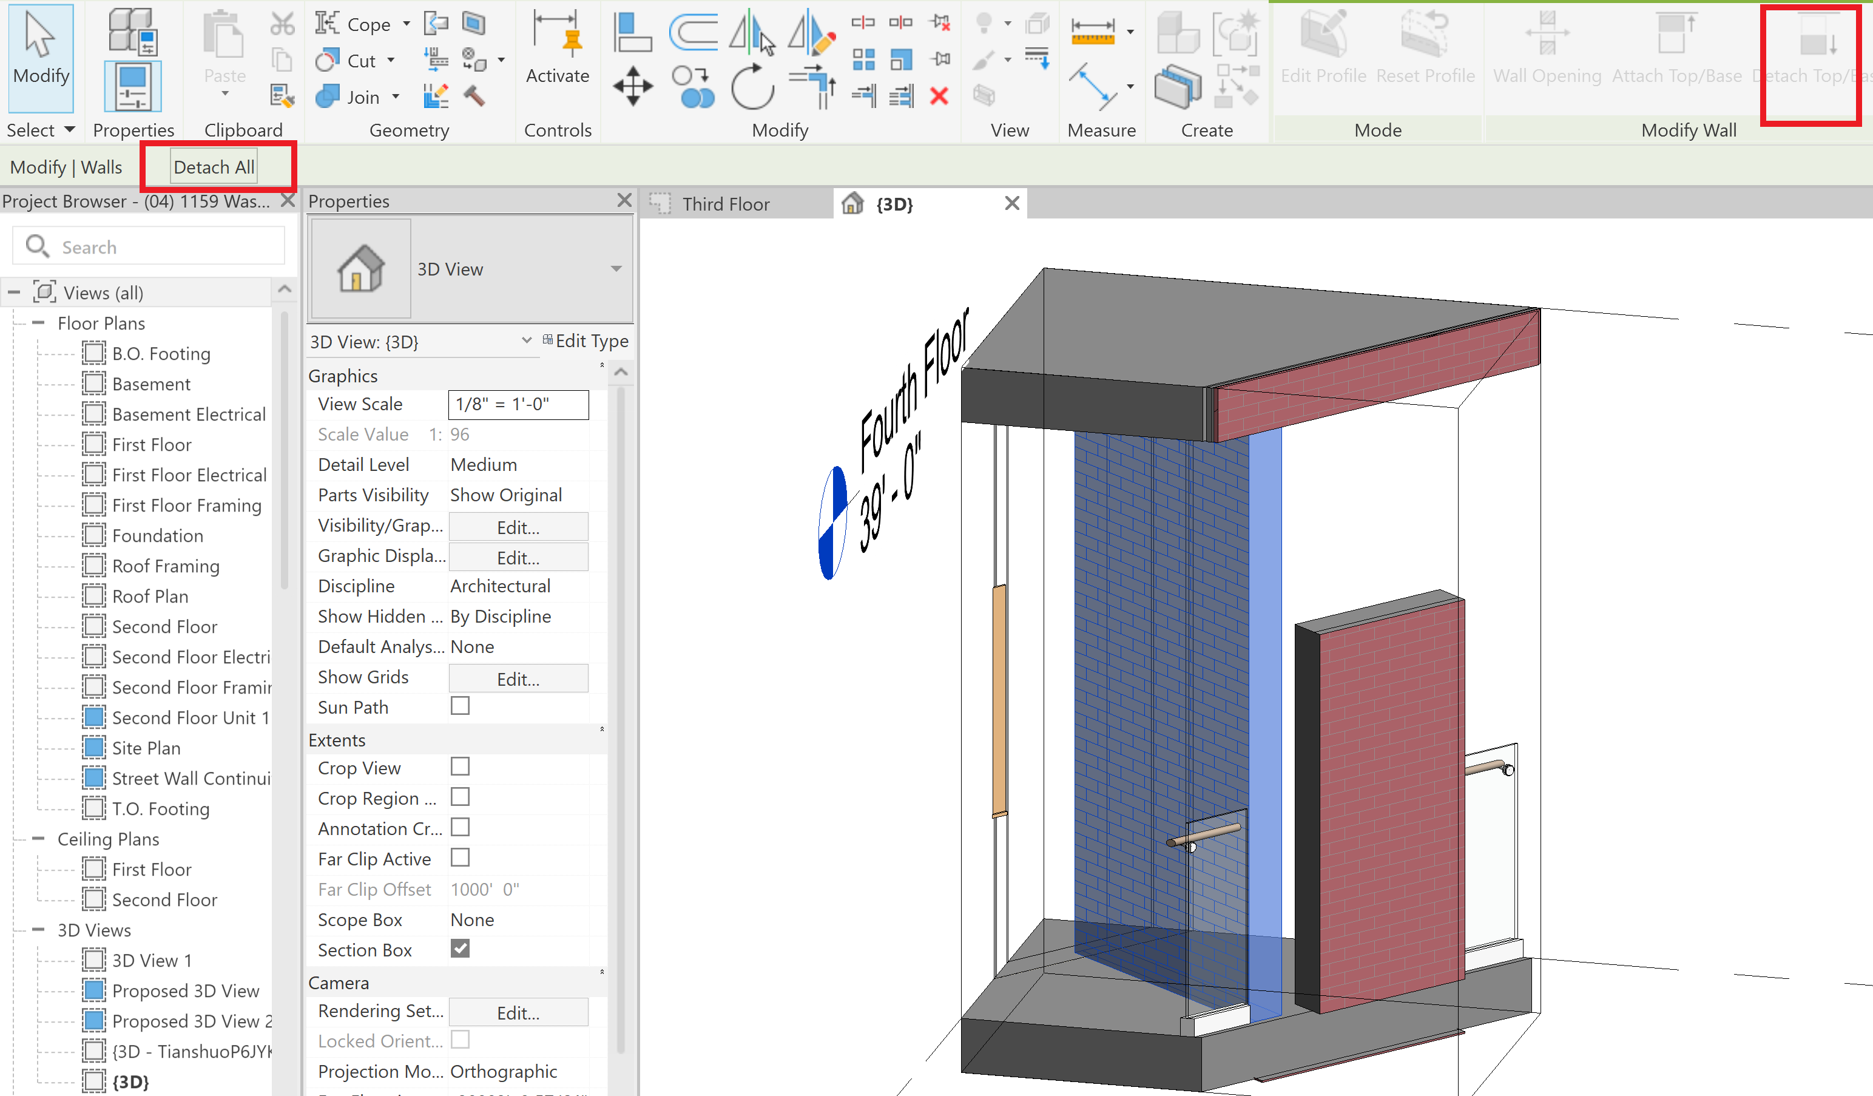Click the Join geometry tool

(327, 96)
